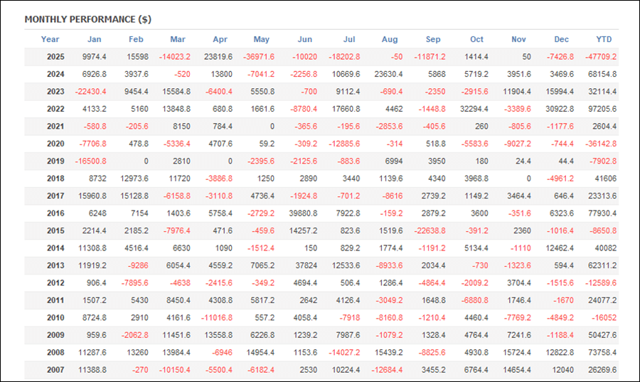Select the 2022 YTD value 97205.6

point(599,109)
